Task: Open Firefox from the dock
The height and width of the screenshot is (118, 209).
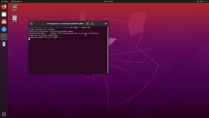Action: click(4, 7)
